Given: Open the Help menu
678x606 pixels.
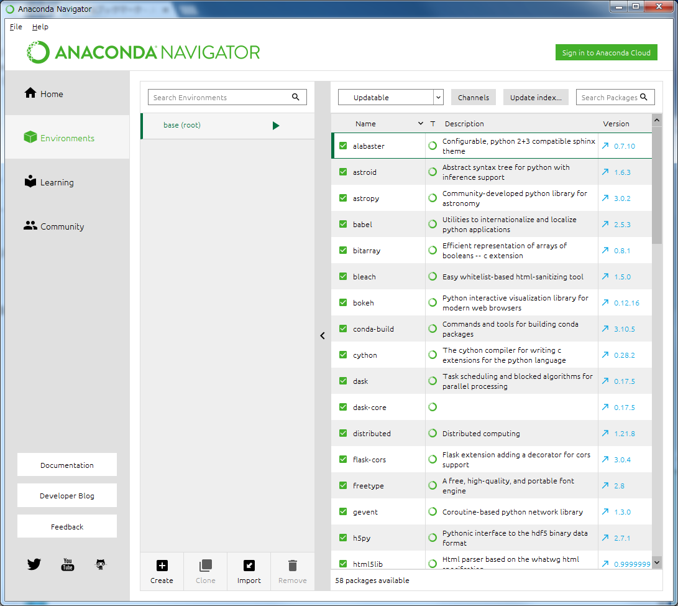Looking at the screenshot, I should coord(40,27).
